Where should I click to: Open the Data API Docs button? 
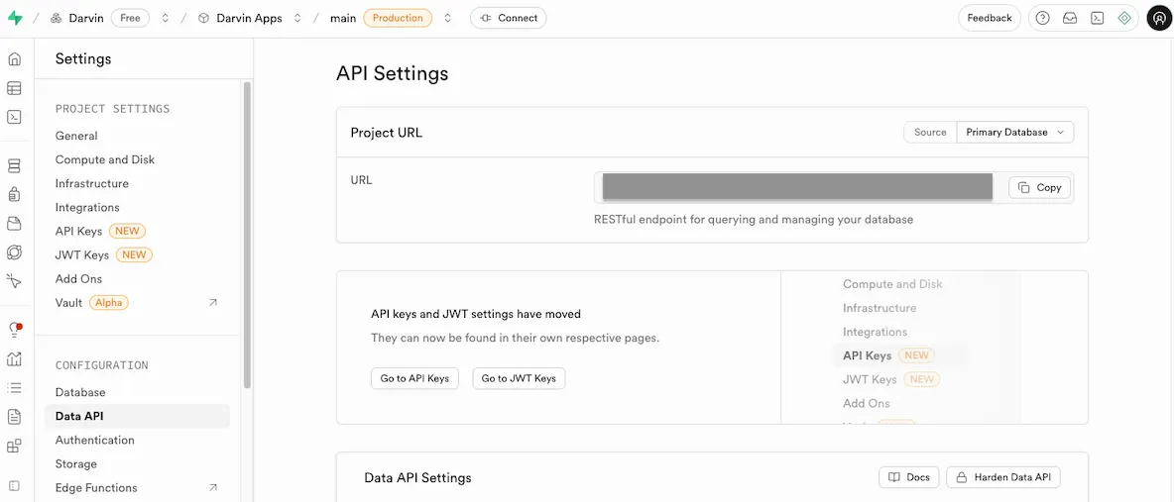[x=909, y=477]
